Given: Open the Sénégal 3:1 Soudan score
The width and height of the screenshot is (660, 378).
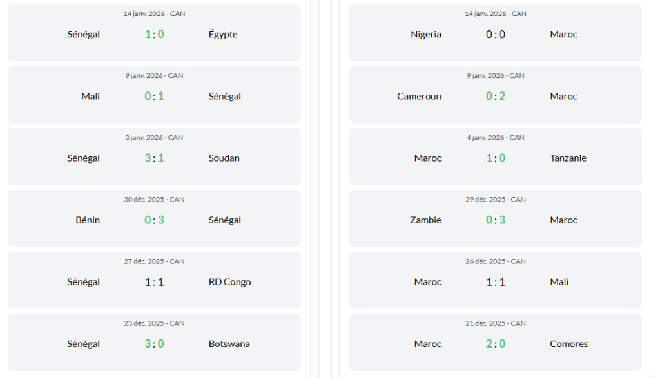Looking at the screenshot, I should pos(154,158).
